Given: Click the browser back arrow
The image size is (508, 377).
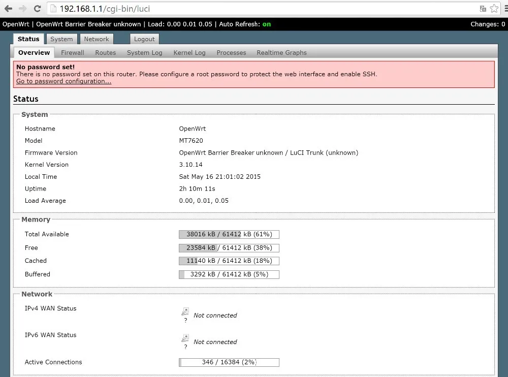Looking at the screenshot, I should click(x=9, y=9).
